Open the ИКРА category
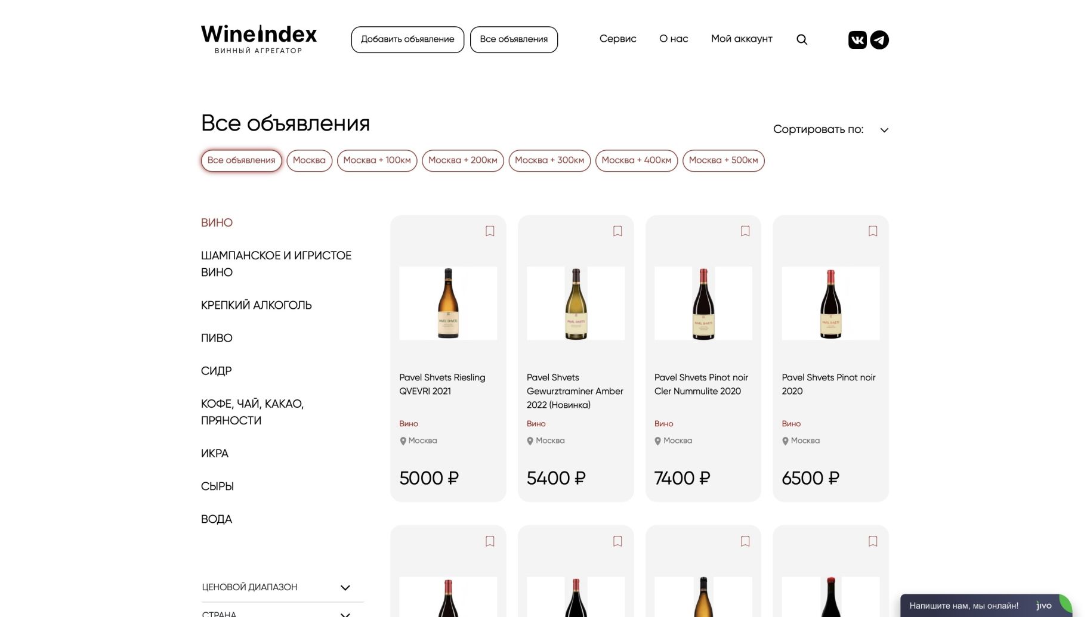This screenshot has height=617, width=1087. (215, 454)
